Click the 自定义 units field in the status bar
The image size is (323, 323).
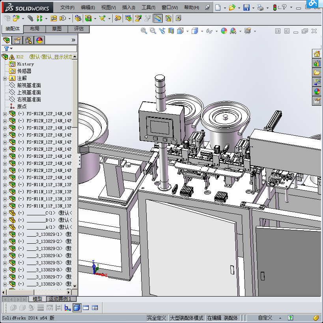point(265,318)
